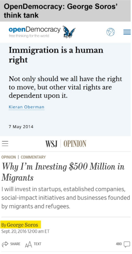Click the By George Soros byline
This screenshot has width=132, height=254.
point(20,225)
